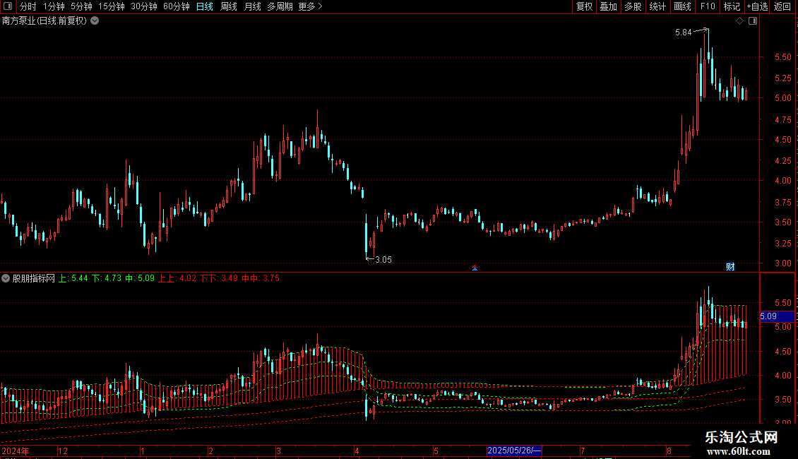Click the 上: 5.44 indicator value
798x459 pixels.
[x=73, y=278]
